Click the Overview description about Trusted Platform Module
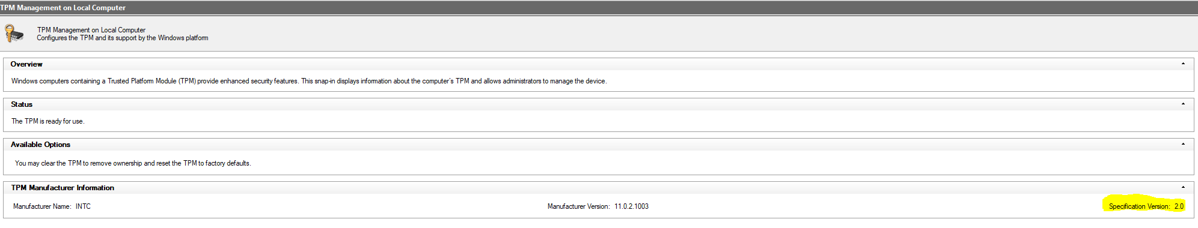Image resolution: width=1198 pixels, height=228 pixels. (x=309, y=81)
